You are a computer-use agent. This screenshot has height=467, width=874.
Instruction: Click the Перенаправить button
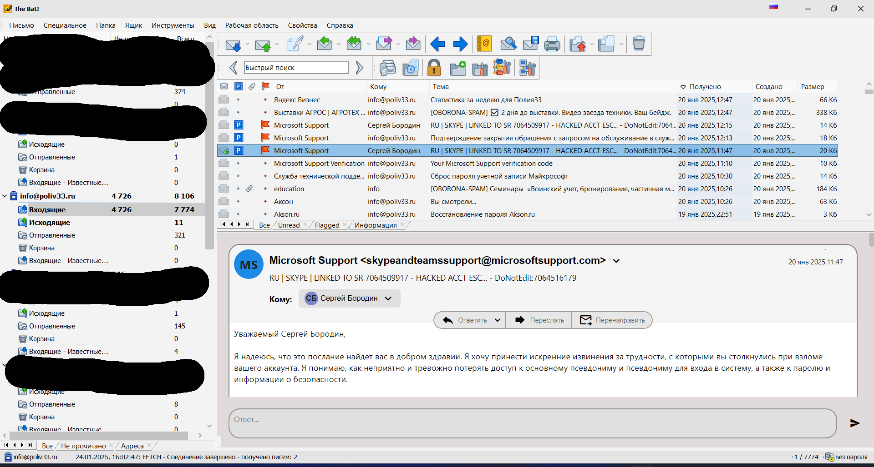coord(612,320)
